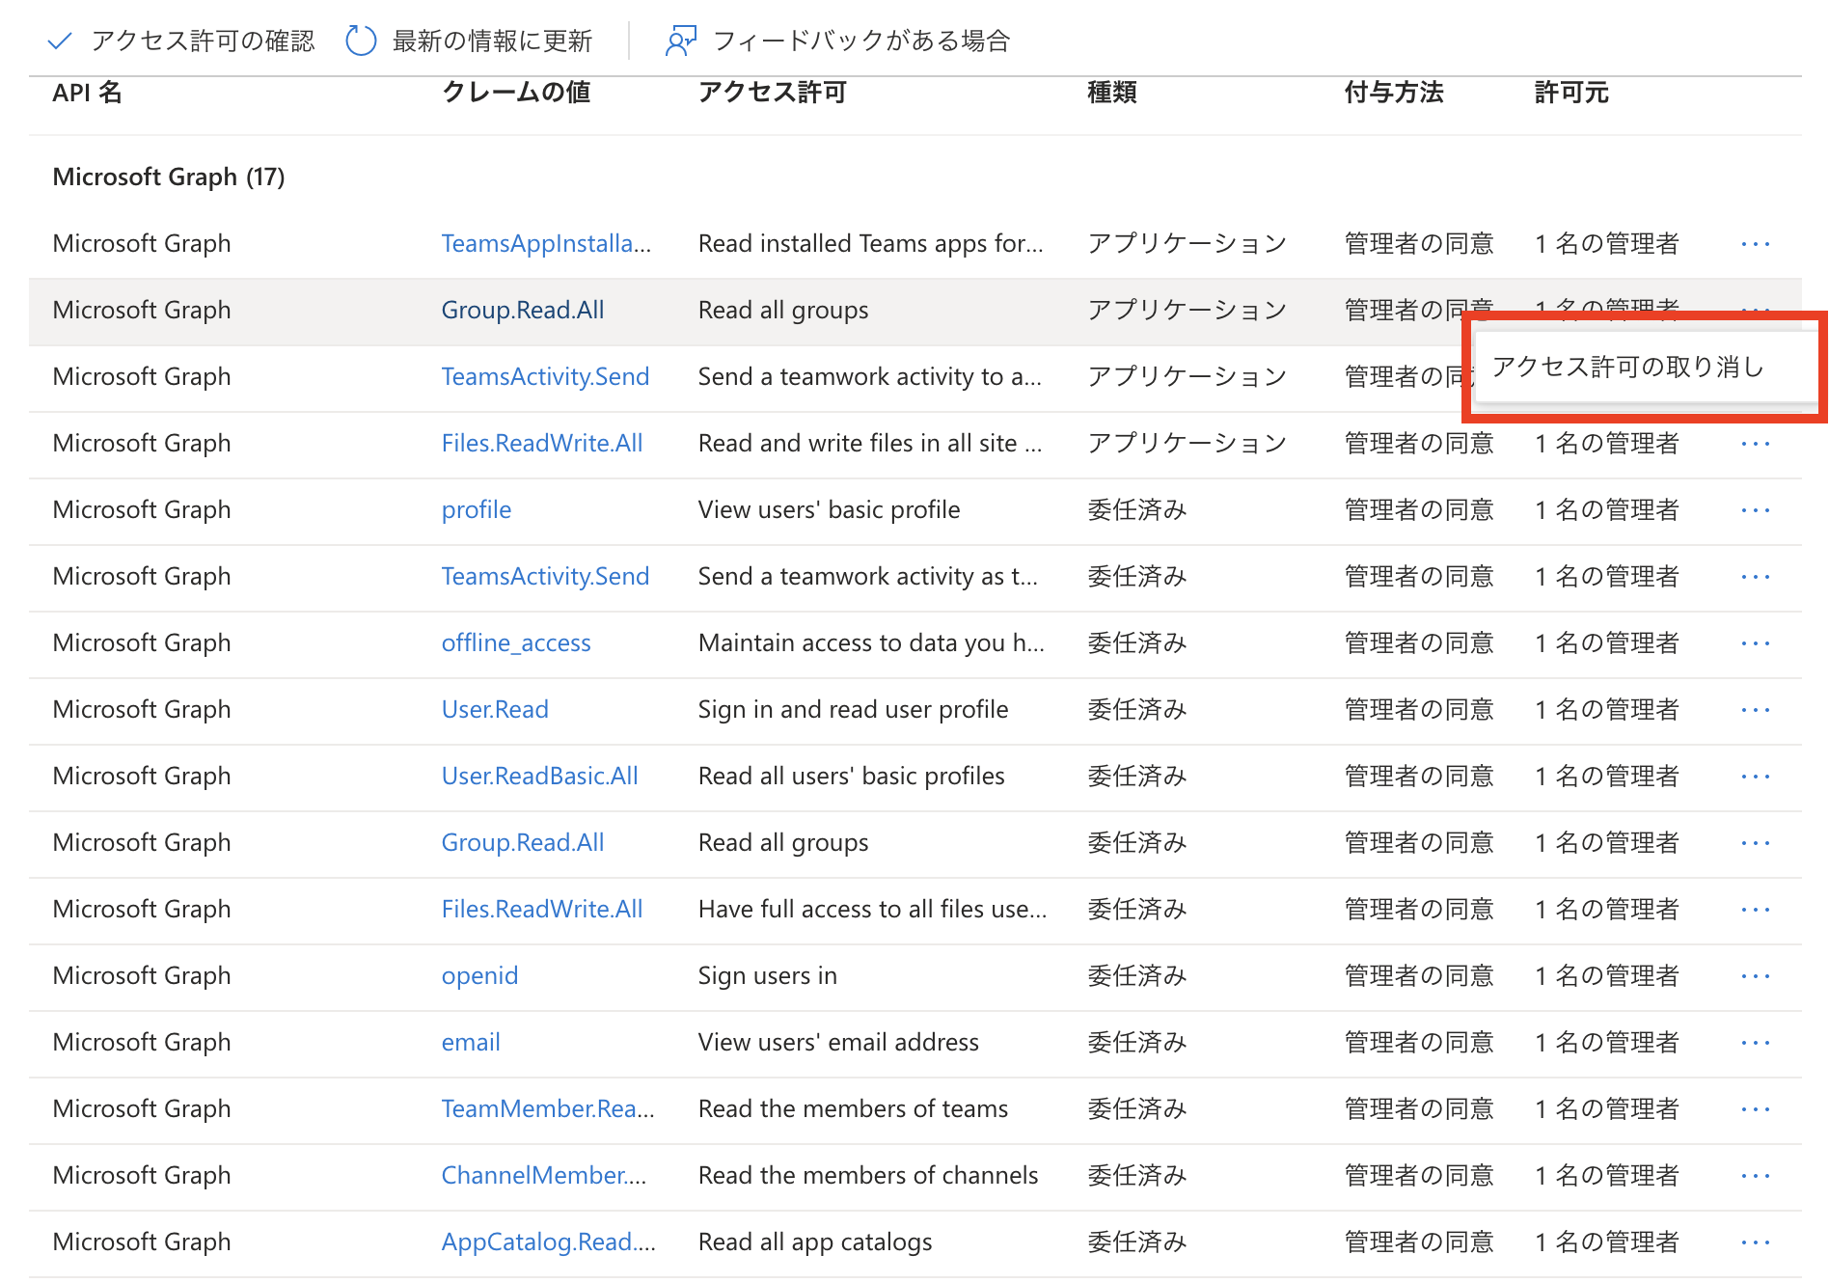Image resolution: width=1829 pixels, height=1283 pixels.
Task: Click the フィードバックがある場合 button label
Action: tap(861, 41)
